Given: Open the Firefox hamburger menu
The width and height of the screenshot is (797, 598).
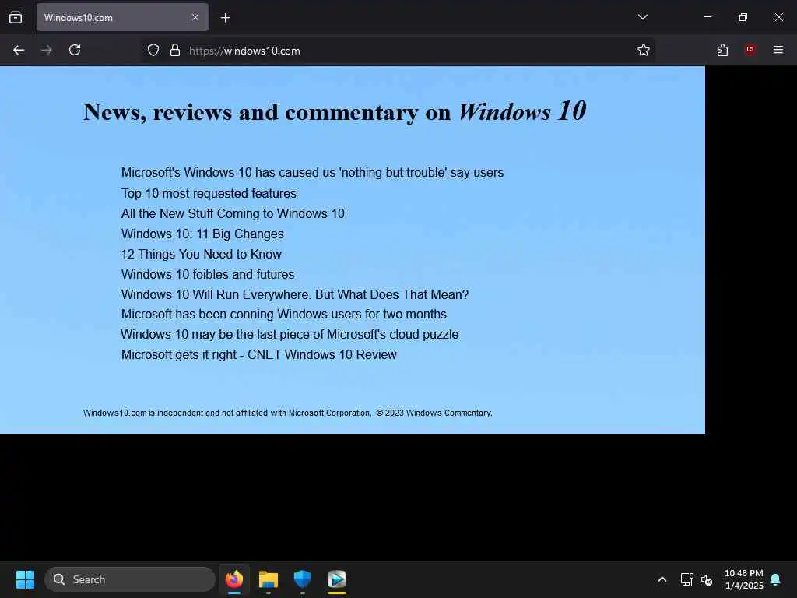Looking at the screenshot, I should coord(778,50).
